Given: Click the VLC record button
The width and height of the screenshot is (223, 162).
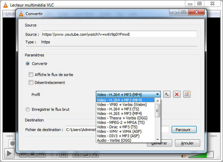Looking at the screenshot, I should pos(12,144).
